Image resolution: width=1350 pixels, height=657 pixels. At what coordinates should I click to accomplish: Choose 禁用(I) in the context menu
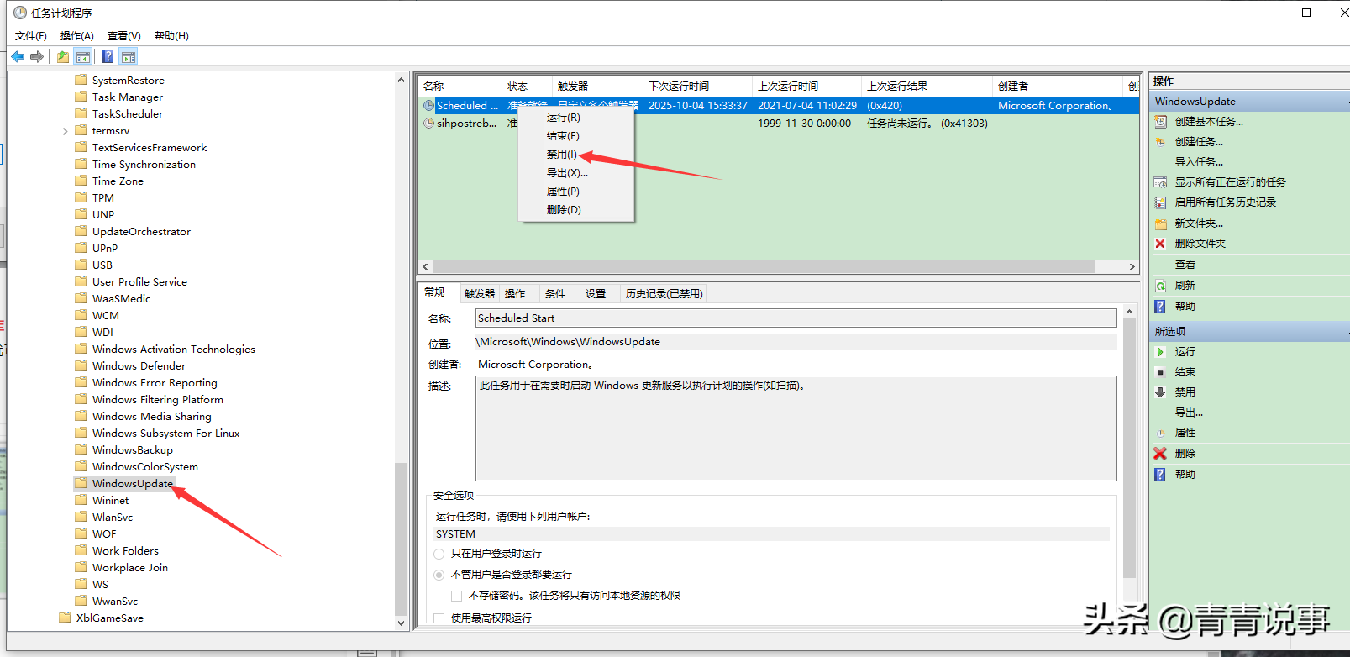[562, 155]
